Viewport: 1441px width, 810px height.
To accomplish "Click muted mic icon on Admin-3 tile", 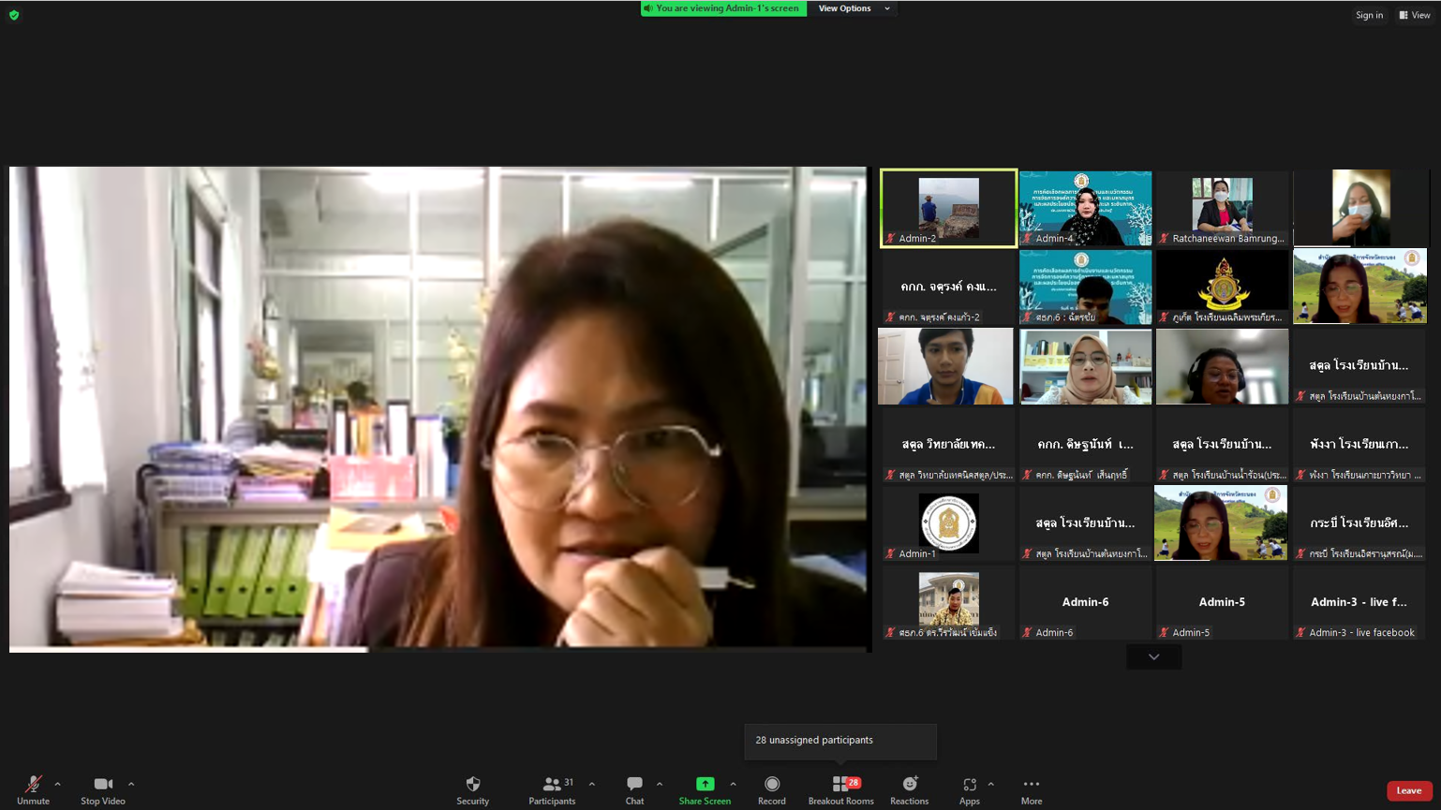I will pyautogui.click(x=1300, y=633).
